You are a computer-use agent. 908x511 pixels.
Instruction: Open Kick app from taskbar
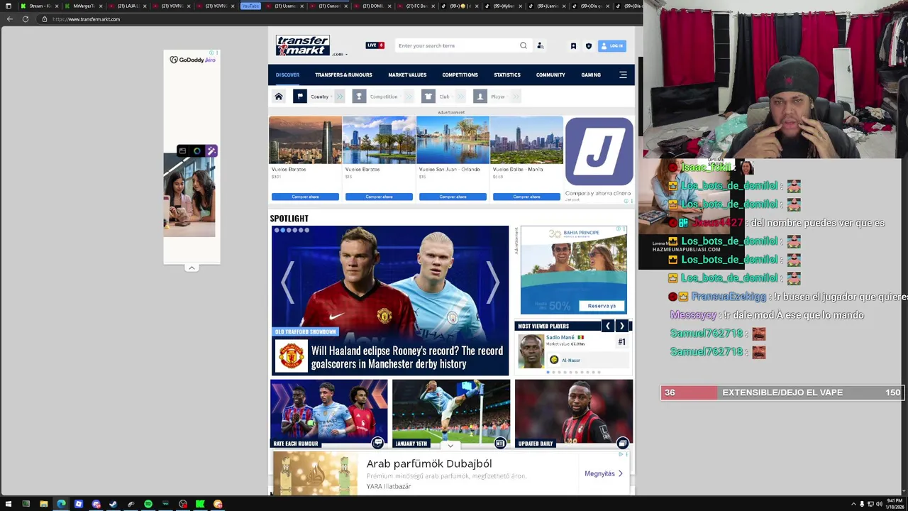pos(200,504)
